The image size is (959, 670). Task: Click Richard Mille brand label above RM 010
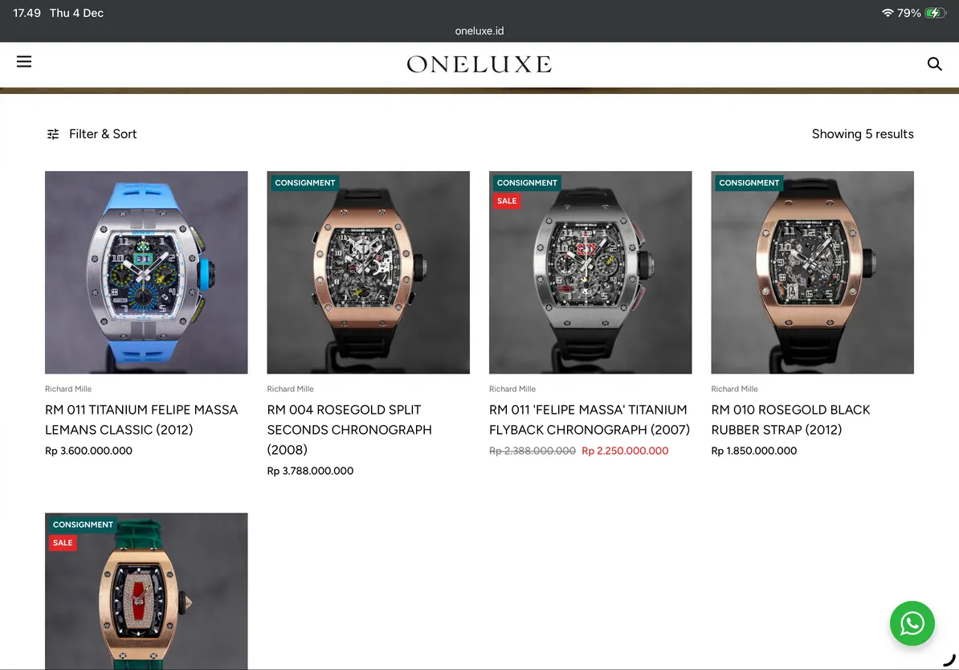point(734,389)
